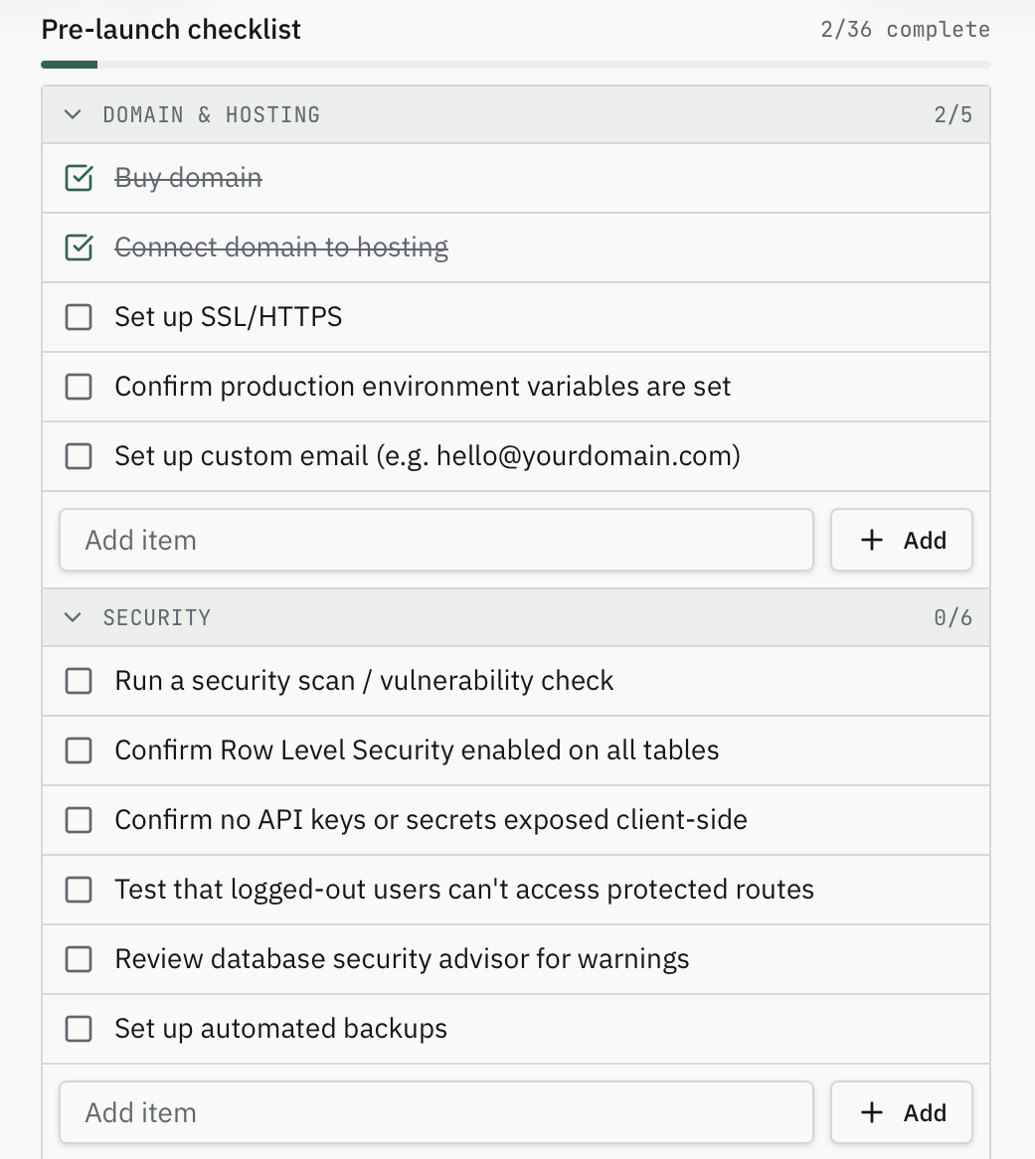Screen dimensions: 1035x1159
Task: Click the Domain & Hosting 2/5 count
Action: point(952,114)
